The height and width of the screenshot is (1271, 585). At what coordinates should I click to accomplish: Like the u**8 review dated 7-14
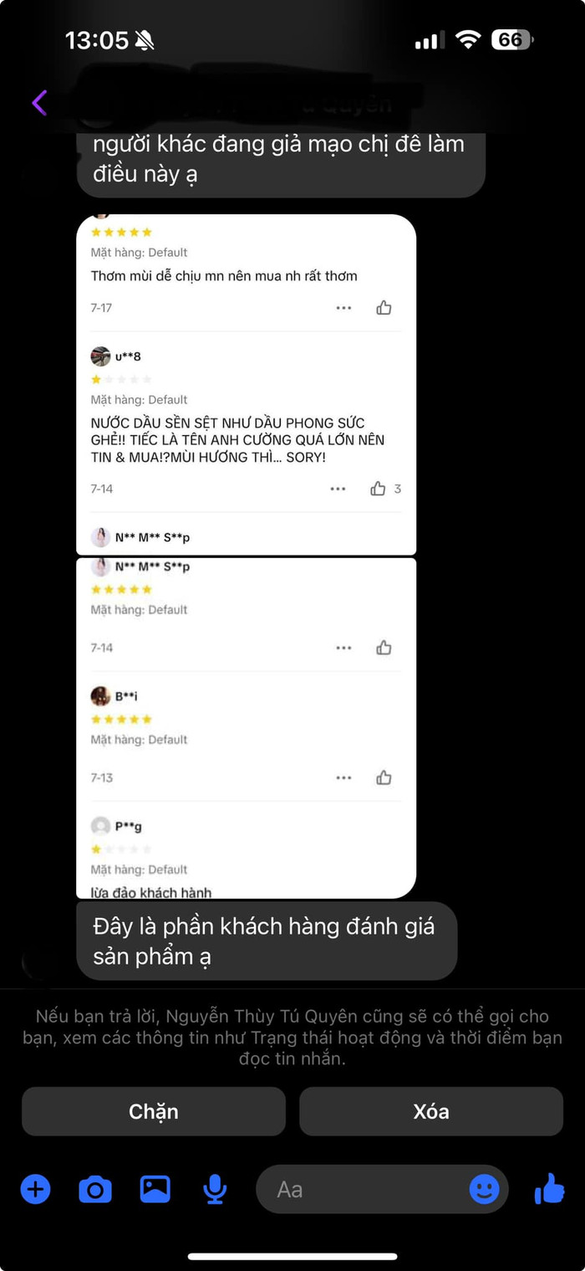tap(379, 489)
